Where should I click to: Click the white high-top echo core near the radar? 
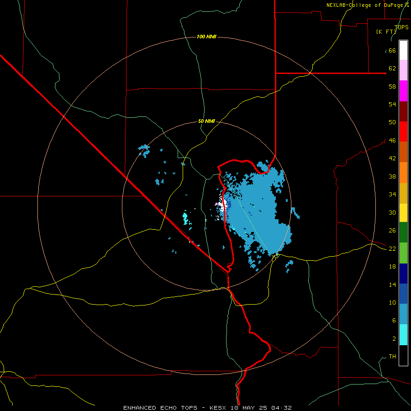coord(223,205)
